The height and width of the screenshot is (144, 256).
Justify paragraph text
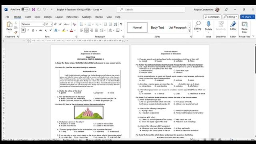(x=96, y=30)
